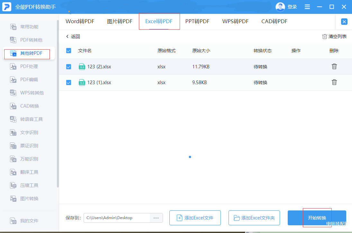Select the PDF转其他 sidebar icon
The width and height of the screenshot is (352, 233).
pos(13,40)
